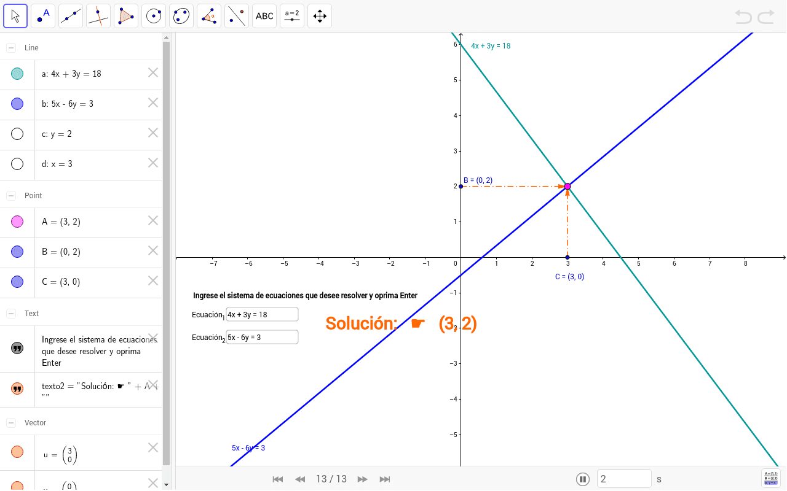Show hidden line d: x = 3
Viewport: 787px width, 491px height.
point(17,164)
